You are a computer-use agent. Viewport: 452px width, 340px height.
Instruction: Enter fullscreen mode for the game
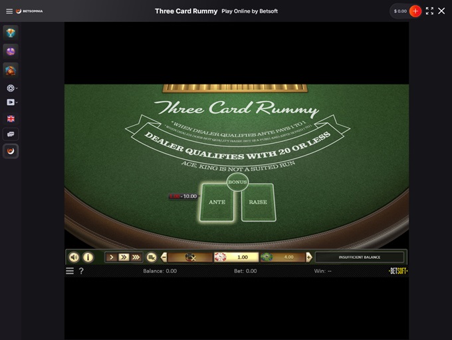(429, 11)
